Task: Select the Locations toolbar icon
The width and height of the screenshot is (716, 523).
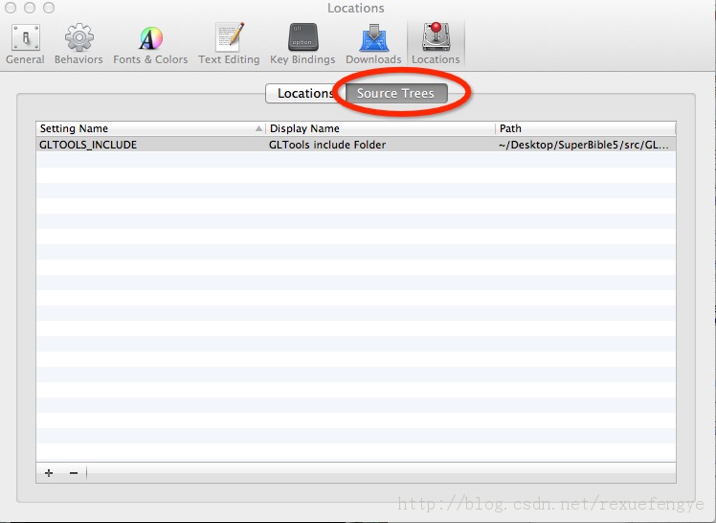Action: 436,44
